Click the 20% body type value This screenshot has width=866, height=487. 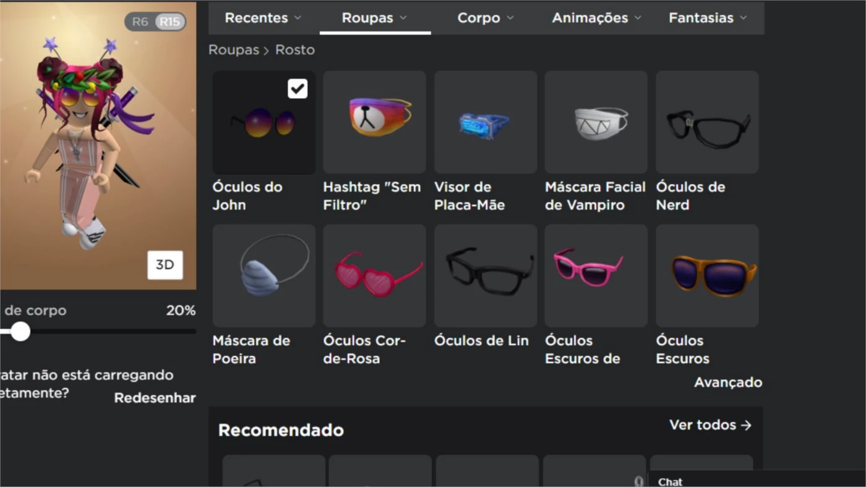coord(181,311)
